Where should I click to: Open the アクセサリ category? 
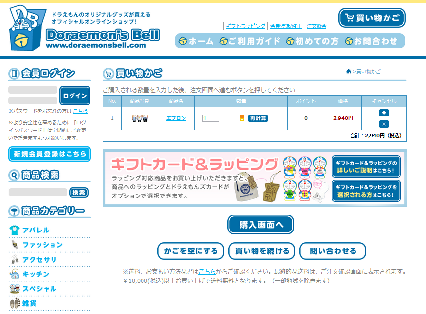[33, 260]
